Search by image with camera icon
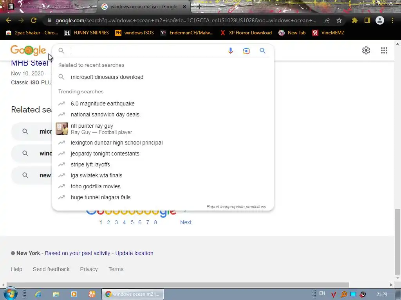Screen dimensions: 401x300 click(246, 51)
